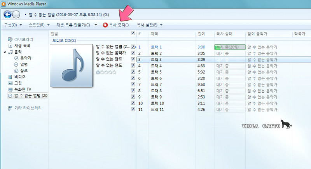Select 알 수 없는 앨범 in the sidebar
Screen dimensions: 311x169
click(31, 96)
